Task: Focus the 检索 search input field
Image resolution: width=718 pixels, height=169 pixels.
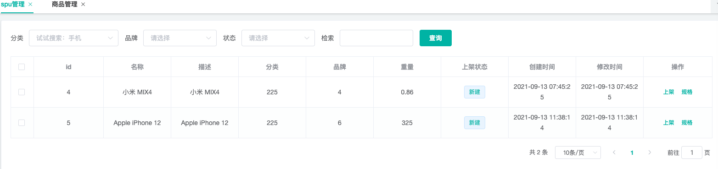Action: point(376,38)
